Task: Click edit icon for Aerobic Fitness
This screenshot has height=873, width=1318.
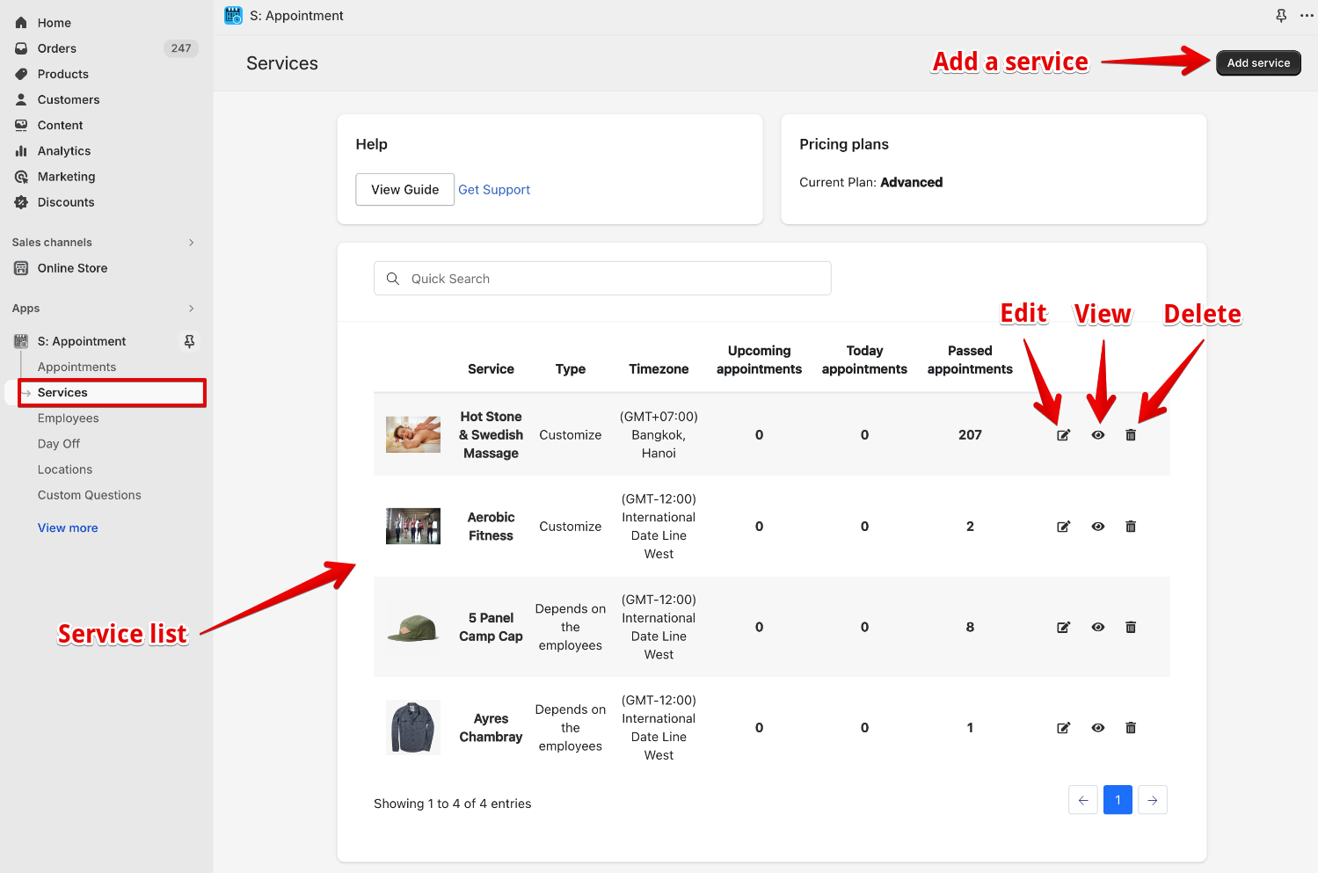Action: (1063, 527)
